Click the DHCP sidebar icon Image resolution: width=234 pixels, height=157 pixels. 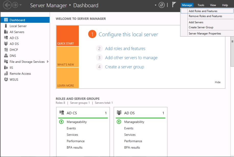point(6,50)
